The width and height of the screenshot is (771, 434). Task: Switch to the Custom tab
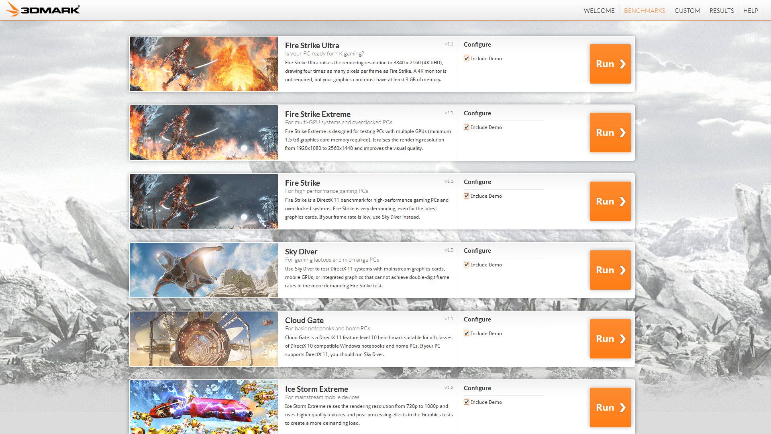pos(687,11)
